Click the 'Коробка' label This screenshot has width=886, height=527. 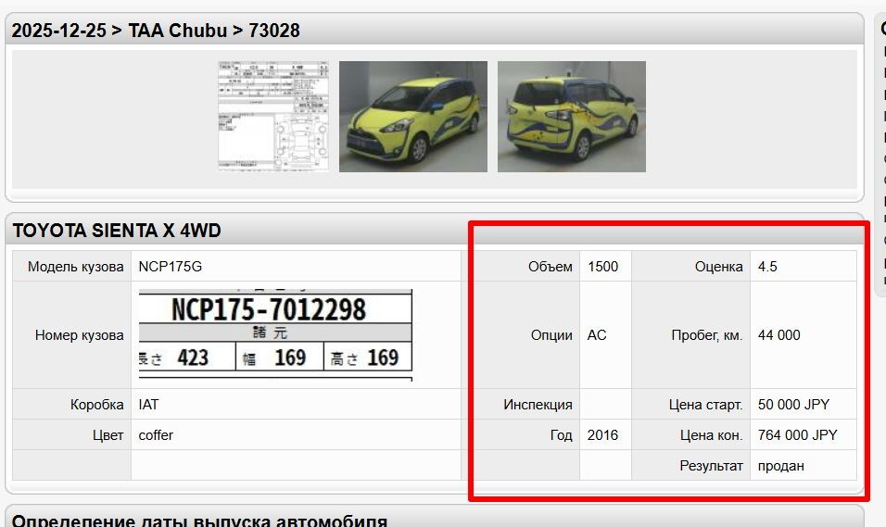pos(96,405)
